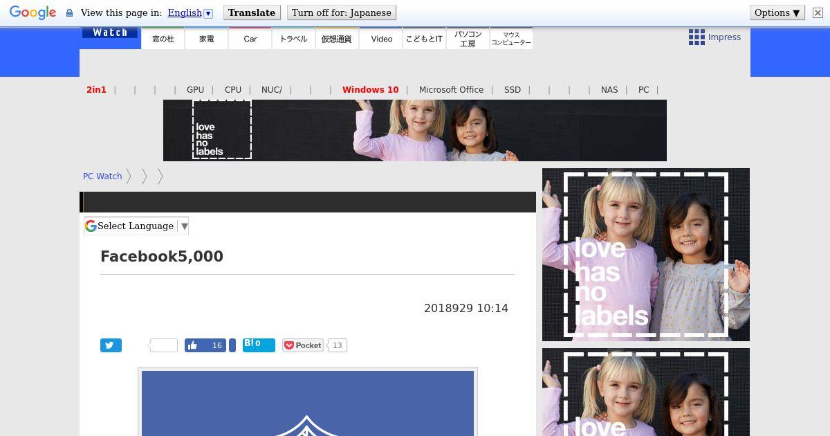830x436 pixels.
Task: Click the Google logo in translate bar
Action: [x=33, y=12]
